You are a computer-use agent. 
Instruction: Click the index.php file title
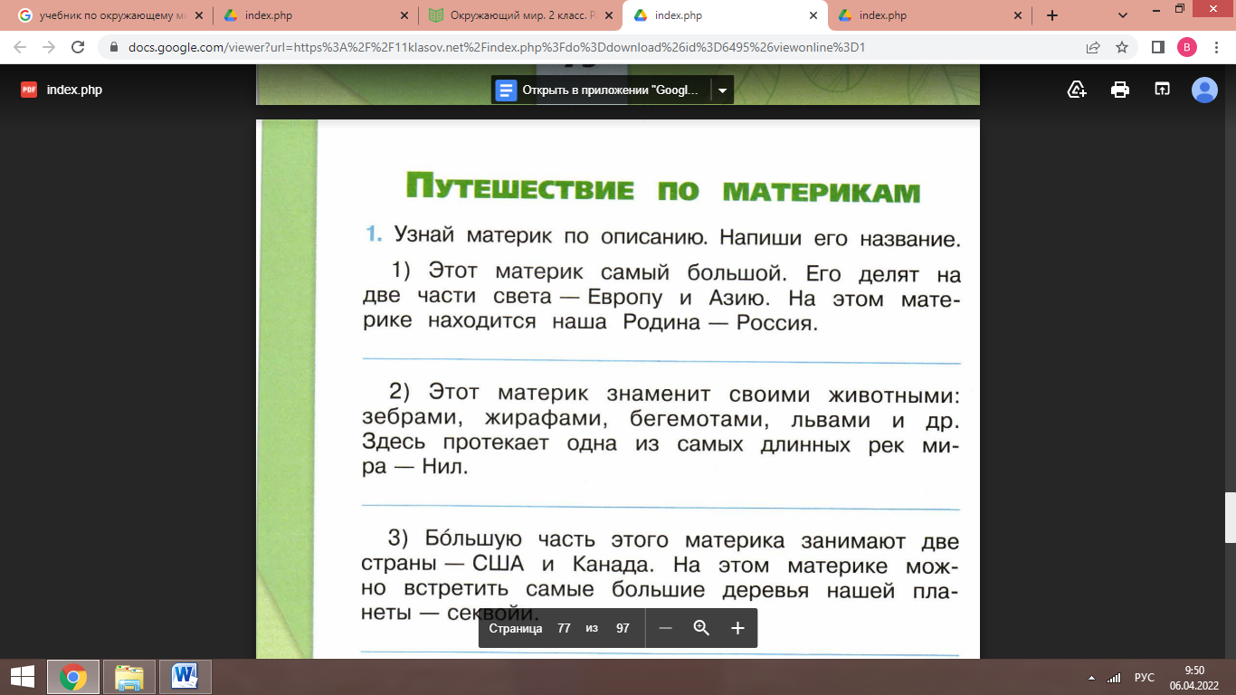point(74,90)
